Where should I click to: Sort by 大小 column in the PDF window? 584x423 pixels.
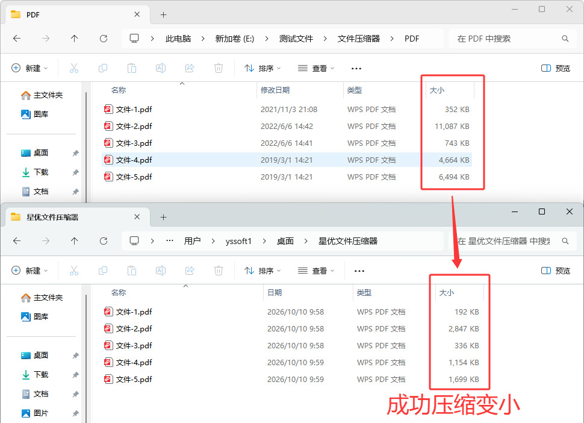pyautogui.click(x=450, y=90)
